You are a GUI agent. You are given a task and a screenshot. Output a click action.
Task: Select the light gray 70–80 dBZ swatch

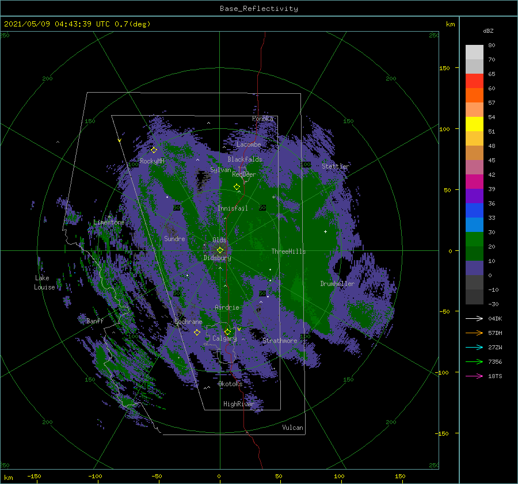click(x=474, y=52)
